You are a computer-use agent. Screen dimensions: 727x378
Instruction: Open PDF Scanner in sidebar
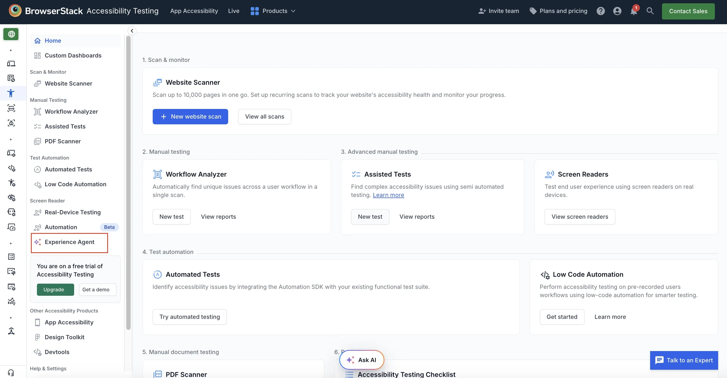point(75,141)
